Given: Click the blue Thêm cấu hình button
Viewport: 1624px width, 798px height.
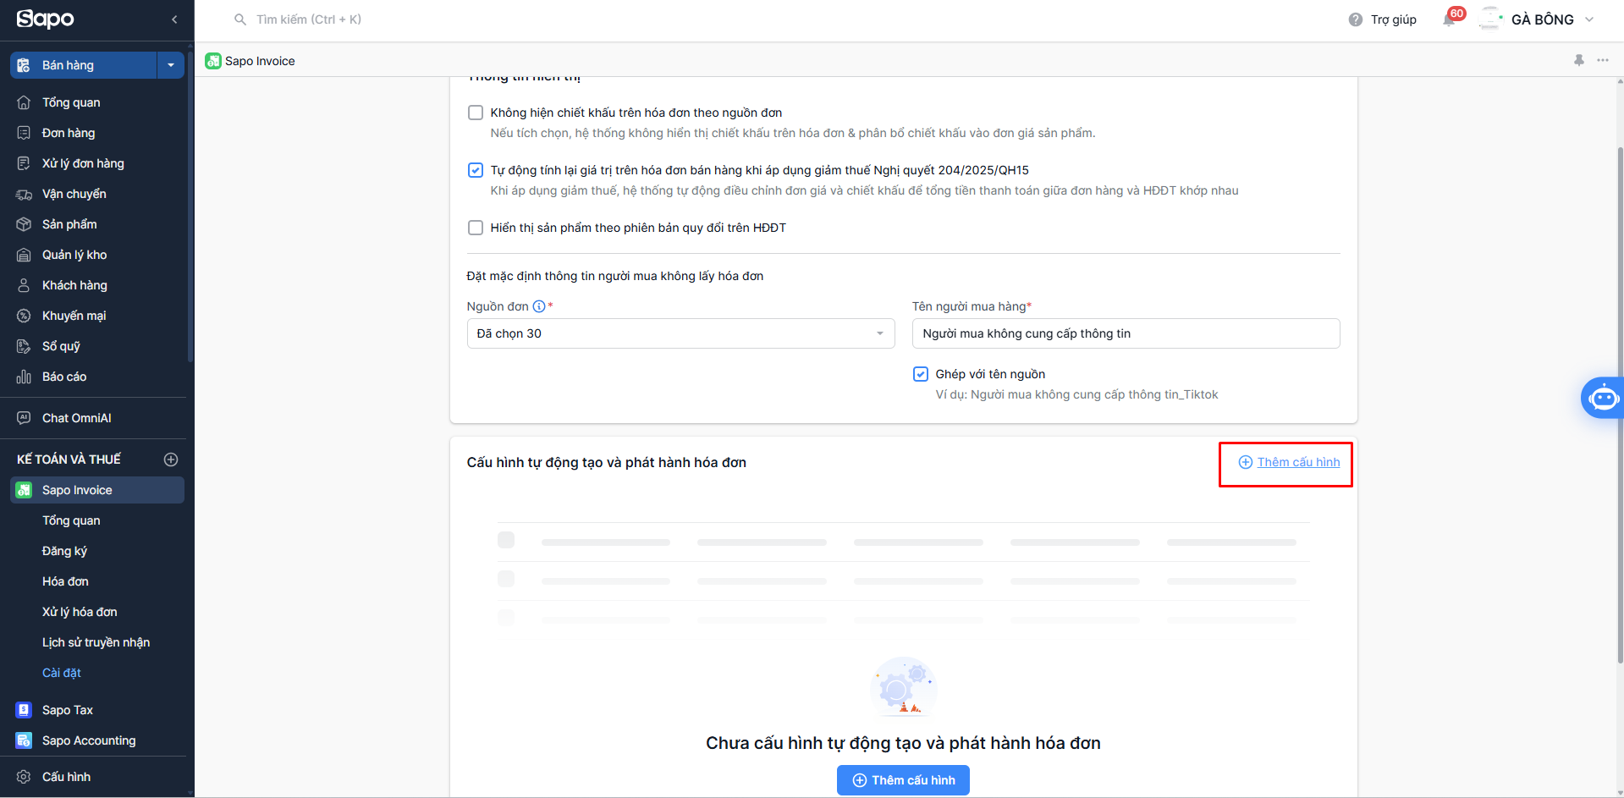Looking at the screenshot, I should 903,780.
